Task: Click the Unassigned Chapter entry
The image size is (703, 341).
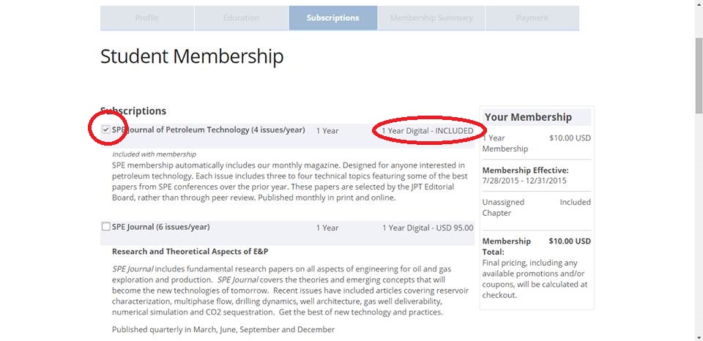Action: [x=500, y=208]
